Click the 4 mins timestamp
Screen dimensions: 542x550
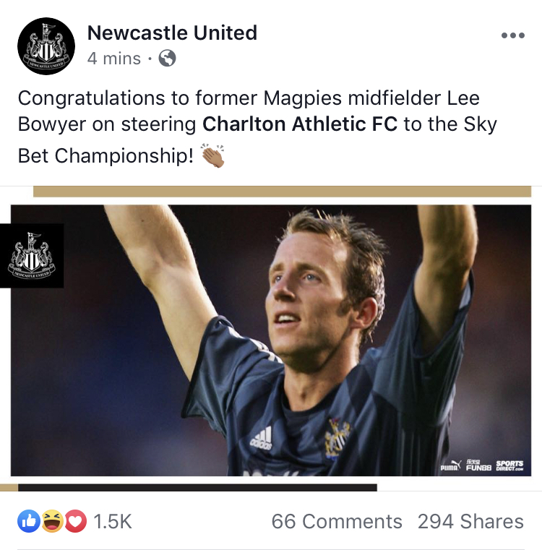click(x=114, y=59)
